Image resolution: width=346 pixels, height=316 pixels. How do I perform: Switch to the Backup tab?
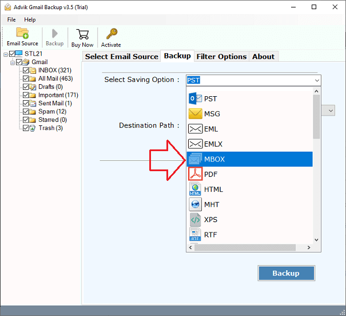point(177,56)
